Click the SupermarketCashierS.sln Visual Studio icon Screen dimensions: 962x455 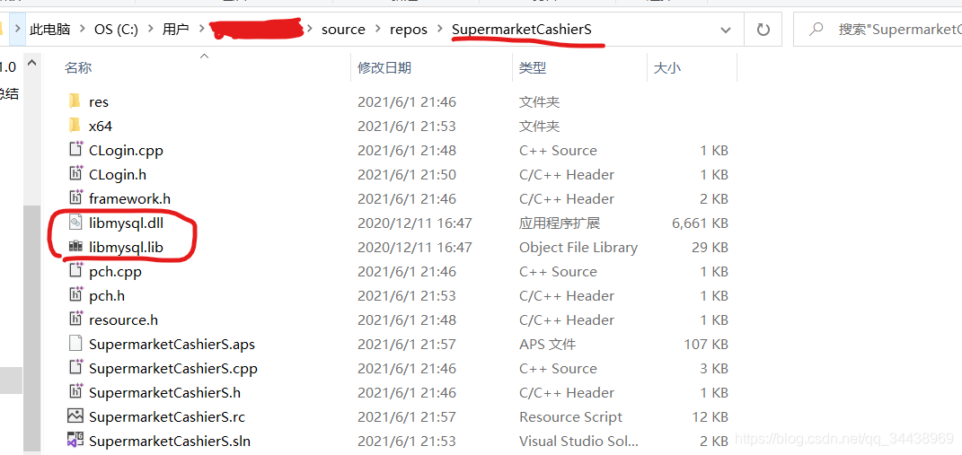pyautogui.click(x=75, y=441)
